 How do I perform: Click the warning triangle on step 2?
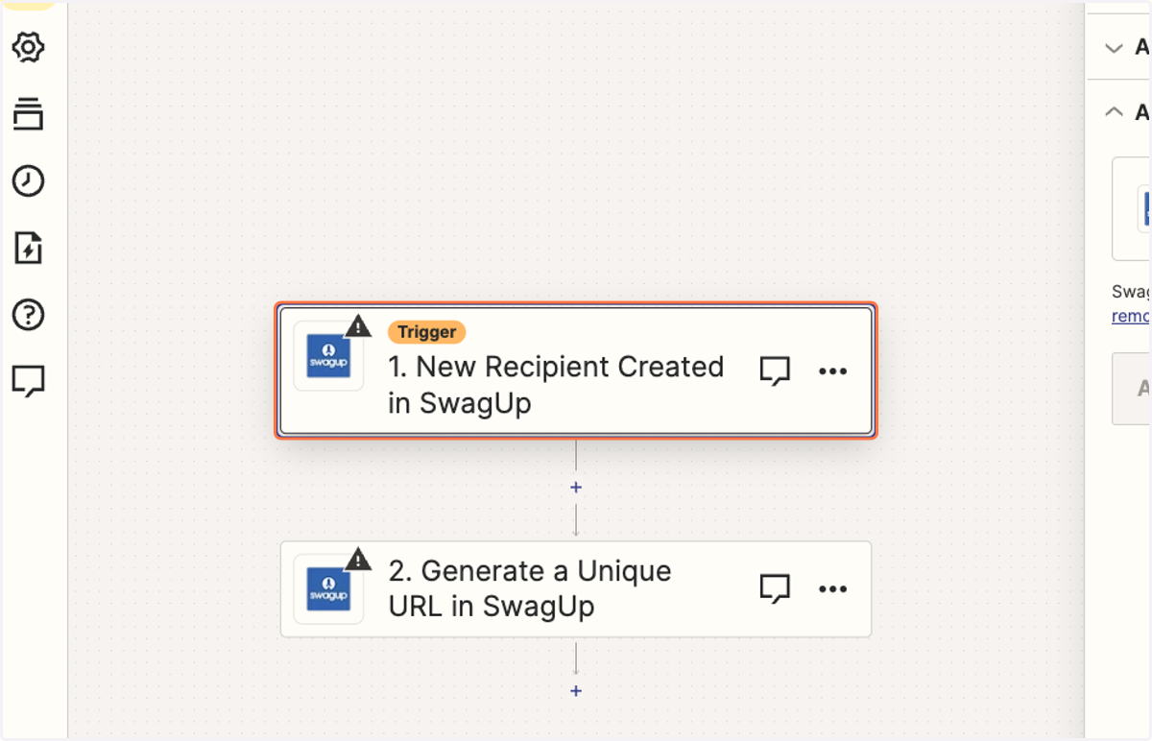357,559
